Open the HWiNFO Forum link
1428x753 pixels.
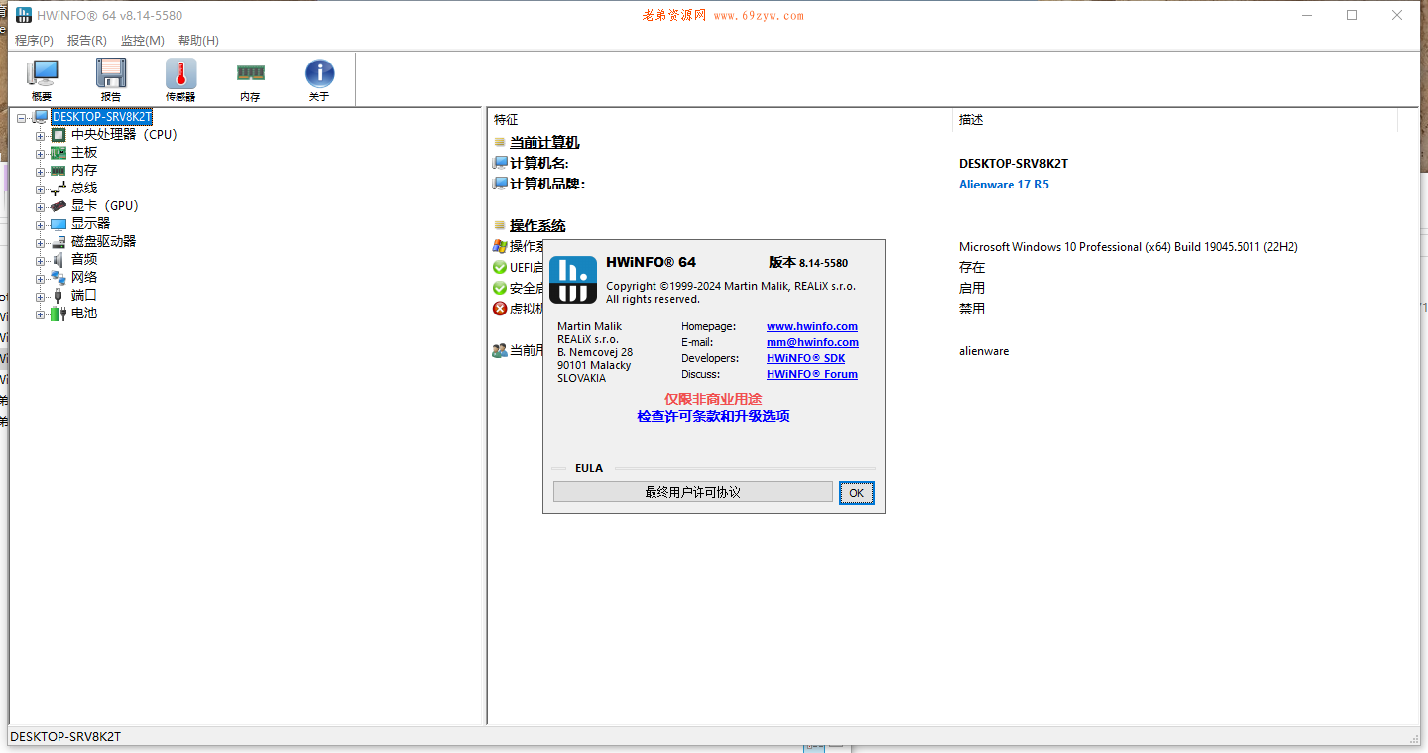[x=812, y=374]
